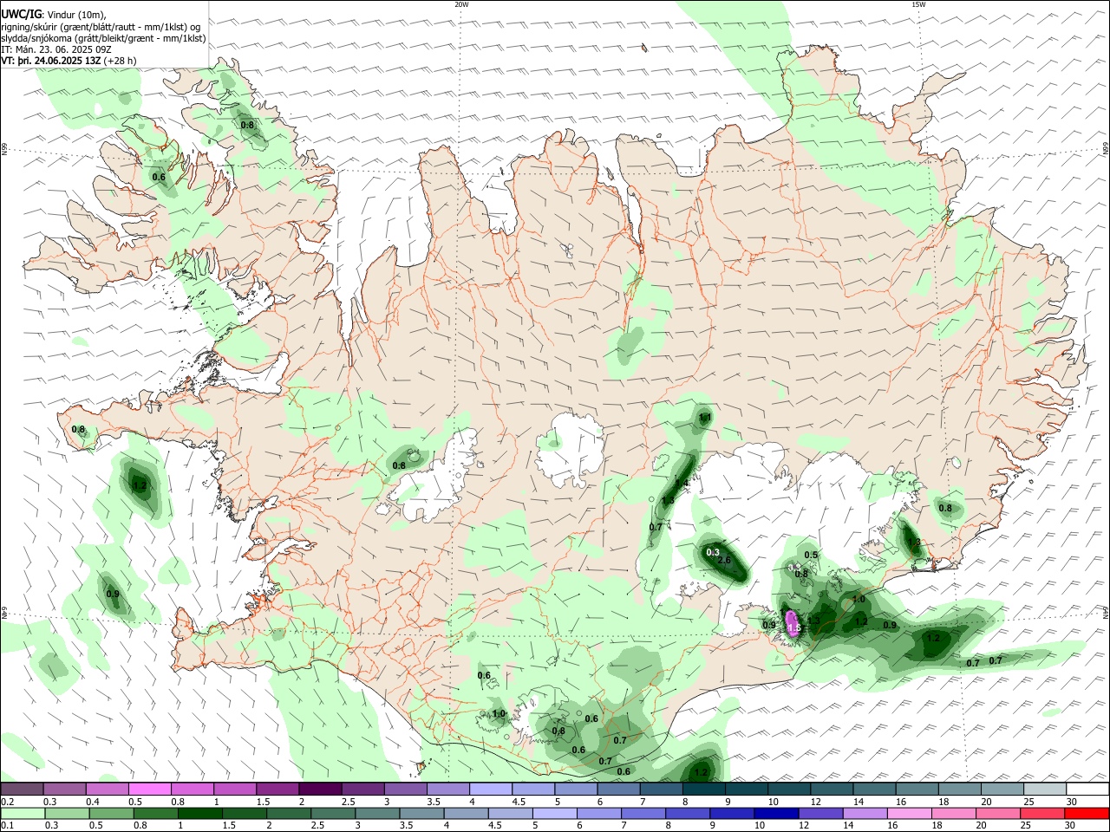Image resolution: width=1110 pixels, height=832 pixels.
Task: Click the '1.1' precipitation value on the map
Action: (x=705, y=418)
